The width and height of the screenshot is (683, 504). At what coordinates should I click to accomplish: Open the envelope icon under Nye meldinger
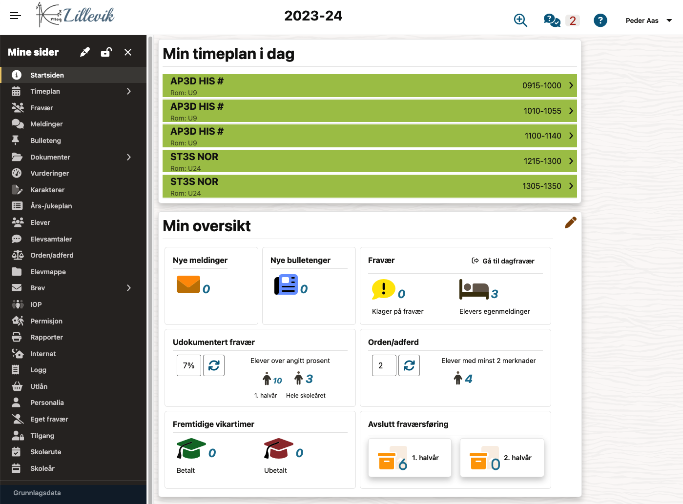[x=188, y=284]
